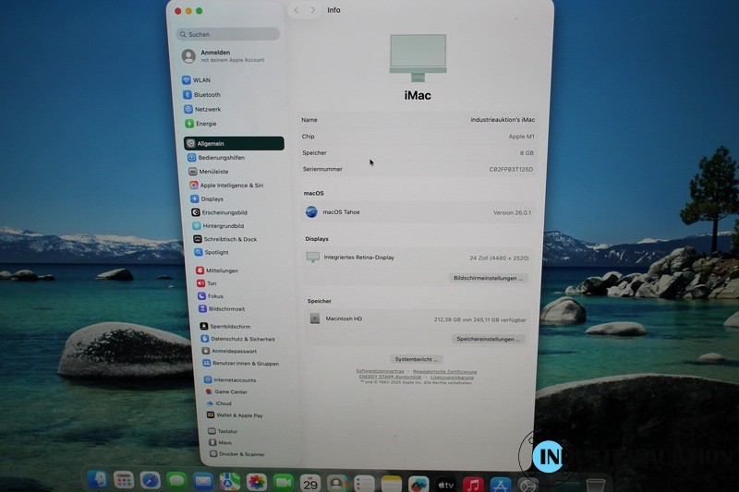This screenshot has height=492, width=739.
Task: Open Apple Intelligence & Siri settings
Action: pyautogui.click(x=231, y=186)
